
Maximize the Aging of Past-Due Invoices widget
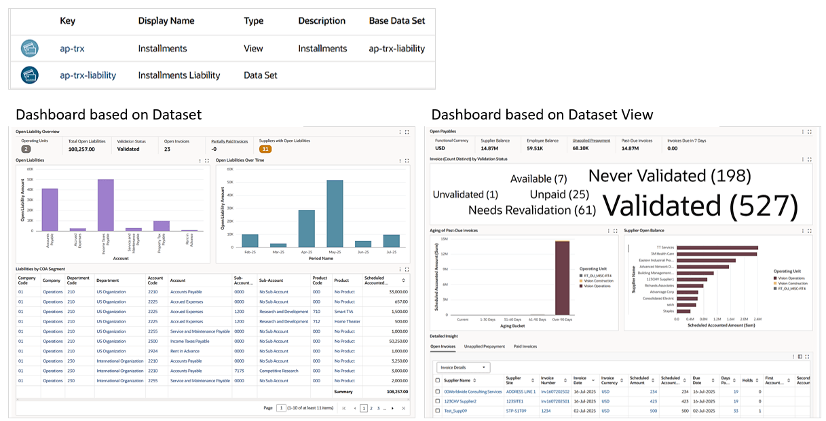pos(614,231)
